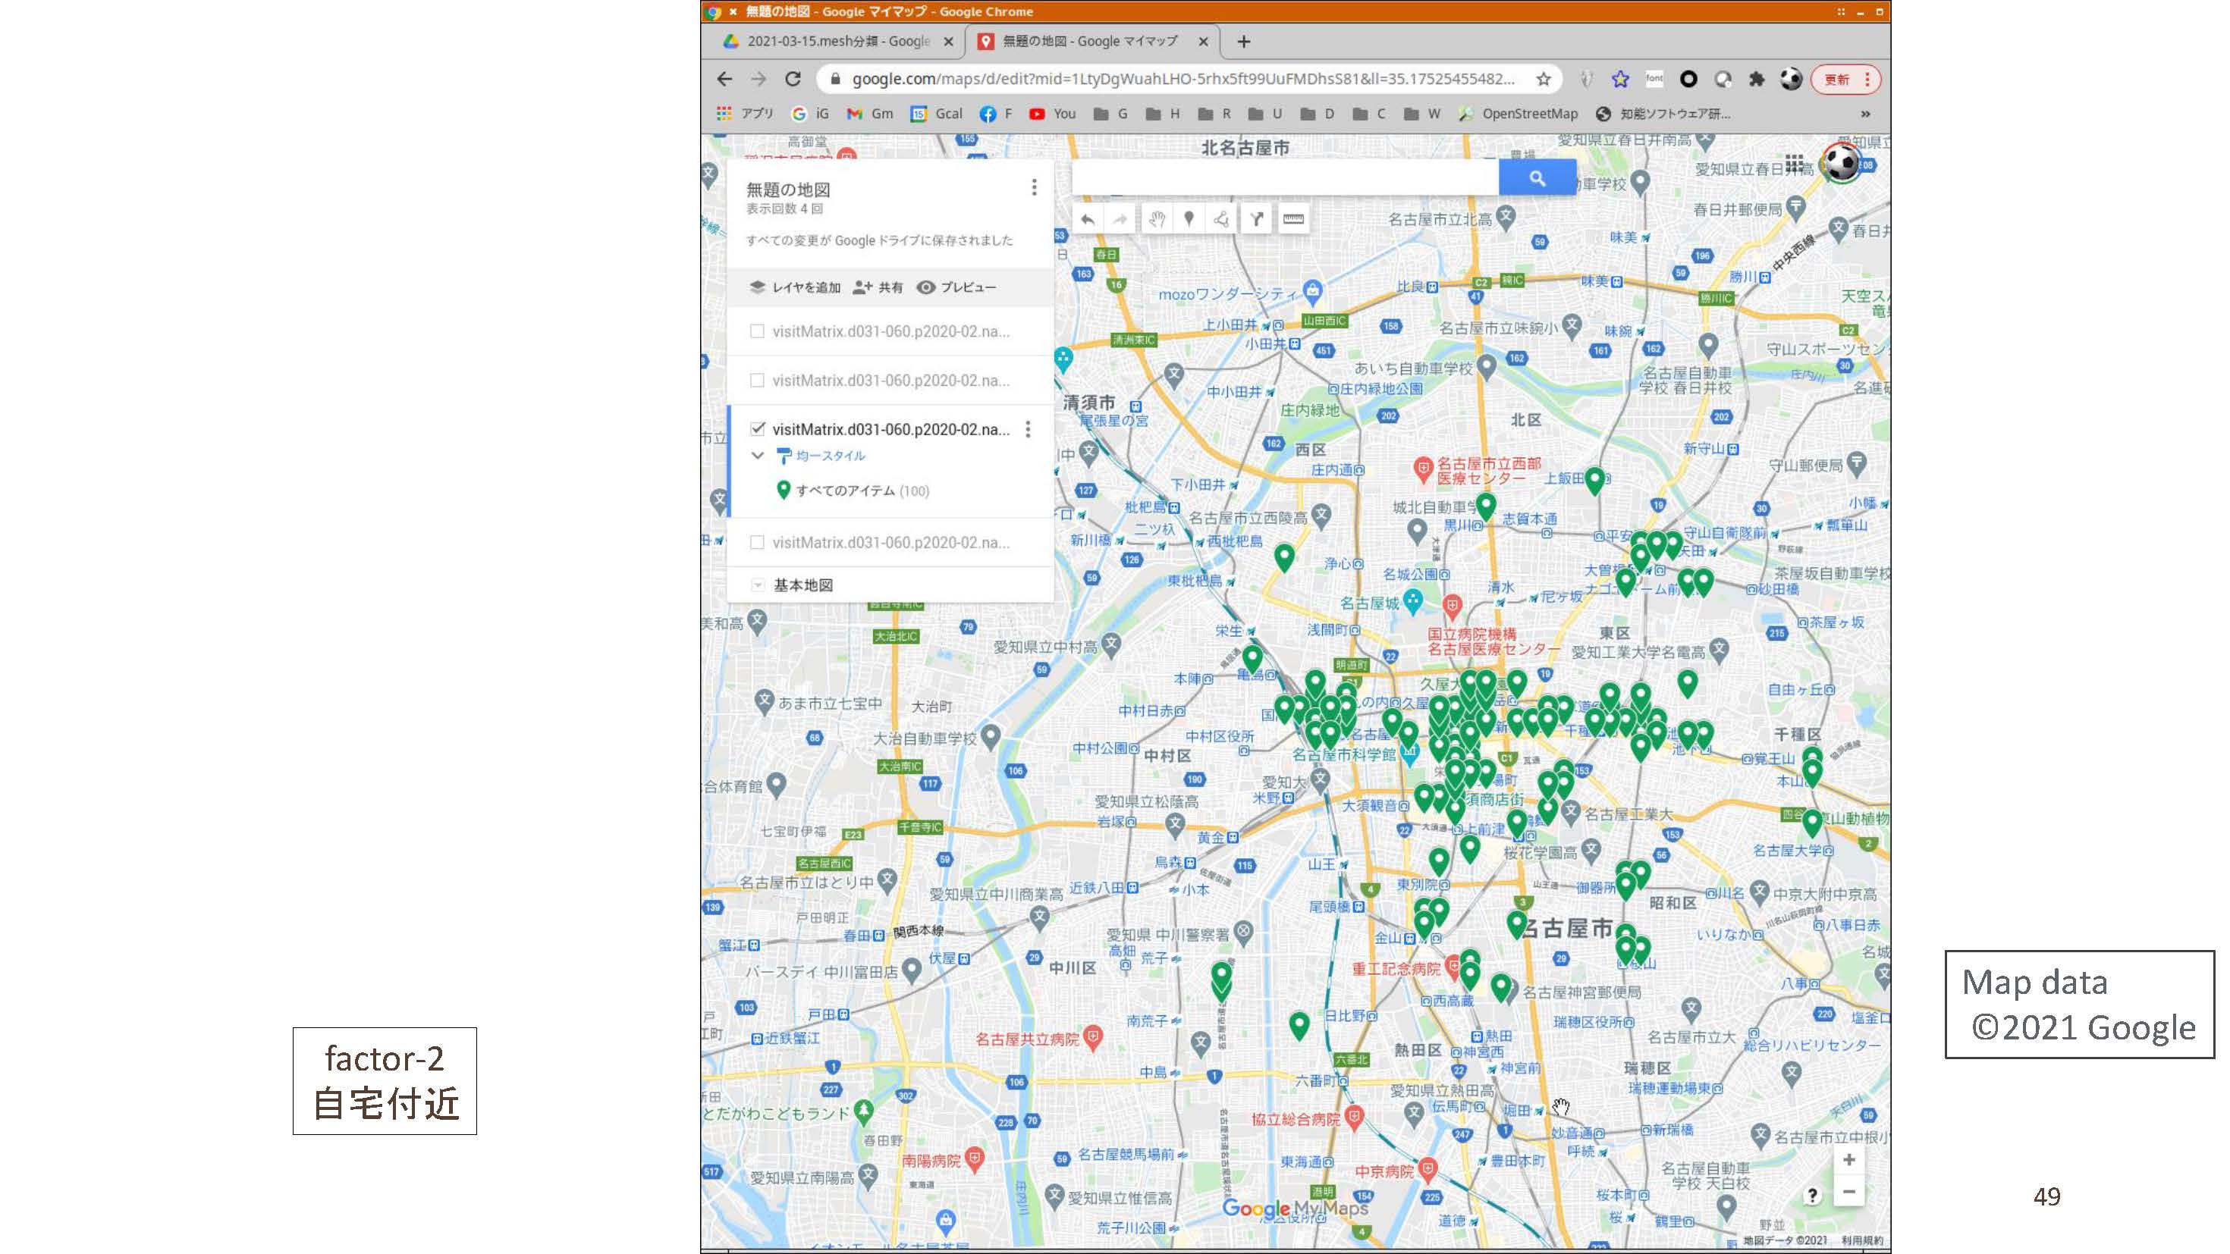The height and width of the screenshot is (1254, 2230).
Task: Go back in Chrome
Action: click(724, 79)
